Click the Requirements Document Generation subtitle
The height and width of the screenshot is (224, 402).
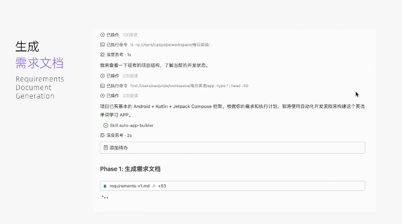(x=40, y=88)
